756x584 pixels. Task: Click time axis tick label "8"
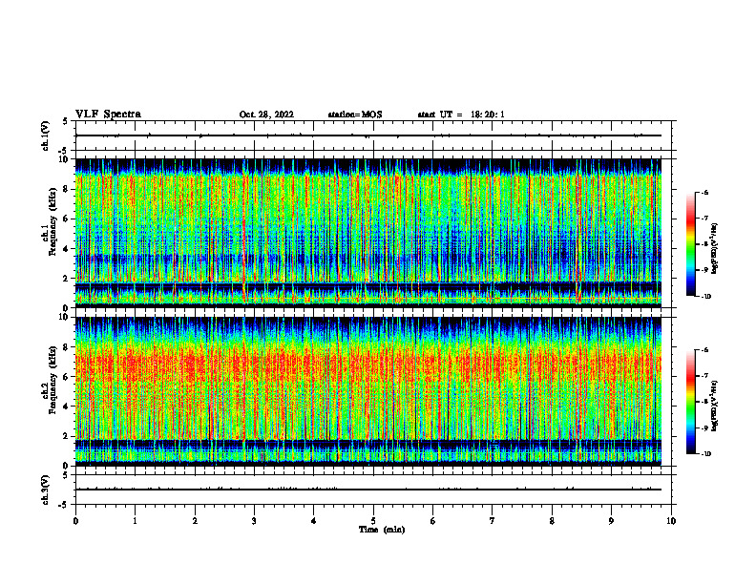552,521
